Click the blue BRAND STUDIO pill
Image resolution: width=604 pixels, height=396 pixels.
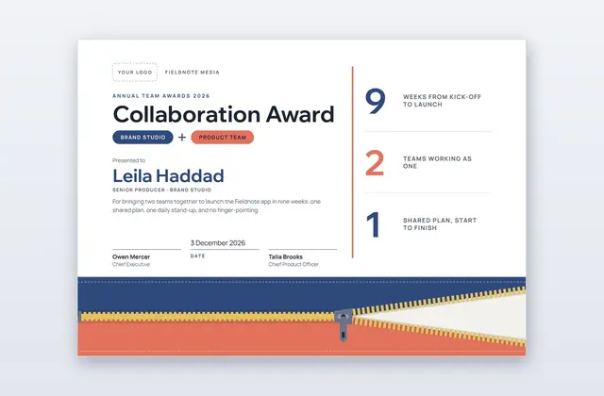pyautogui.click(x=143, y=138)
